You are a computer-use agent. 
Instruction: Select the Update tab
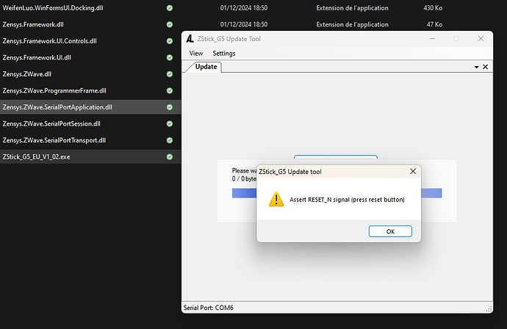point(206,67)
